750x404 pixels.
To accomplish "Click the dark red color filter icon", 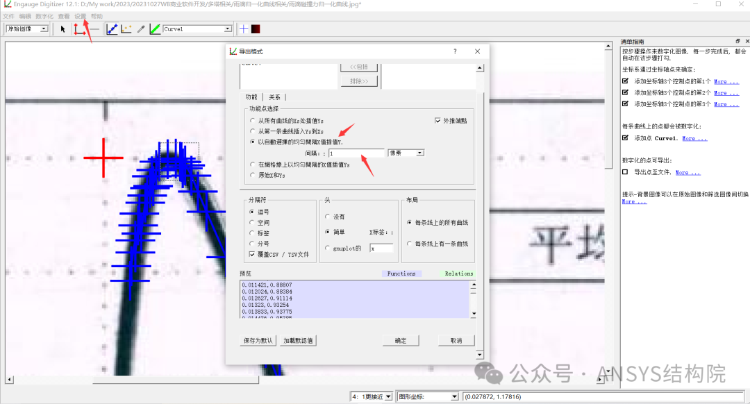I will (x=256, y=29).
